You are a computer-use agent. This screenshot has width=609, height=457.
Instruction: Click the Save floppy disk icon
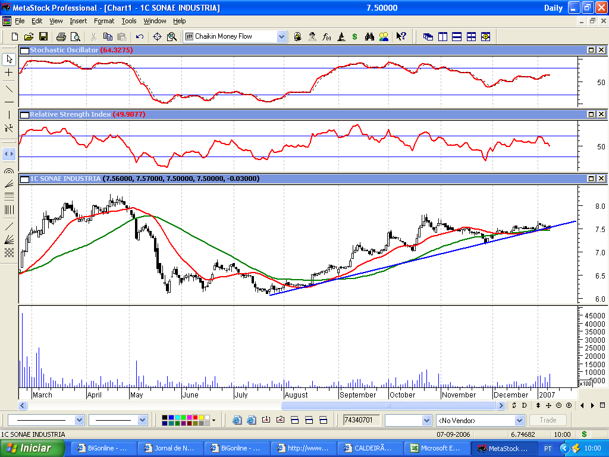(43, 37)
